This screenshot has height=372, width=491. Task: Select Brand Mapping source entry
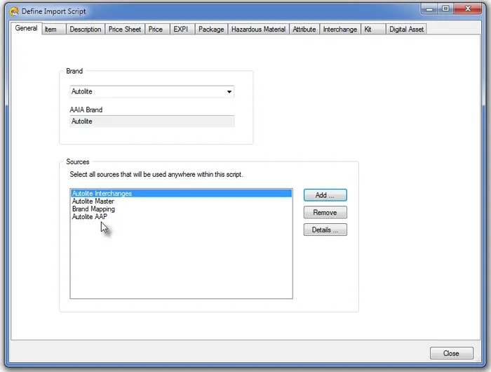[93, 209]
